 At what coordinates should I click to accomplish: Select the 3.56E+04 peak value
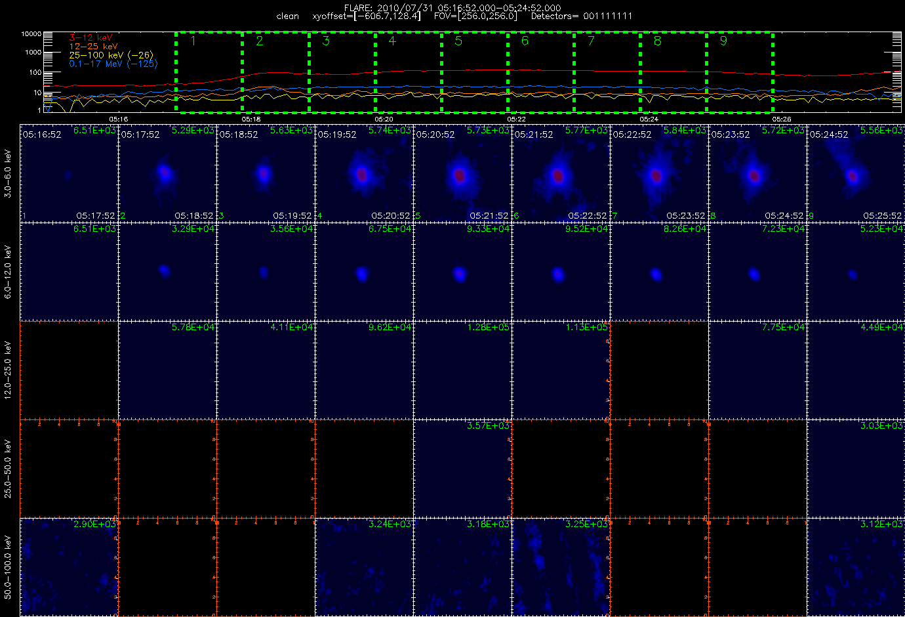coord(291,229)
